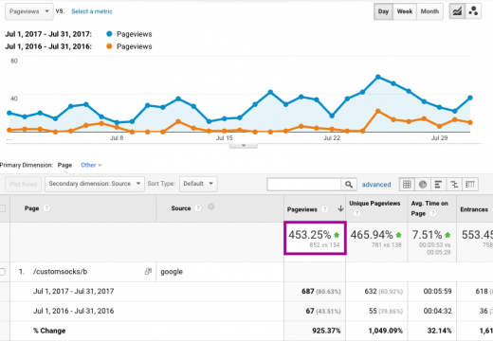Click the search magnifier button
The image size is (493, 341).
[x=349, y=185]
